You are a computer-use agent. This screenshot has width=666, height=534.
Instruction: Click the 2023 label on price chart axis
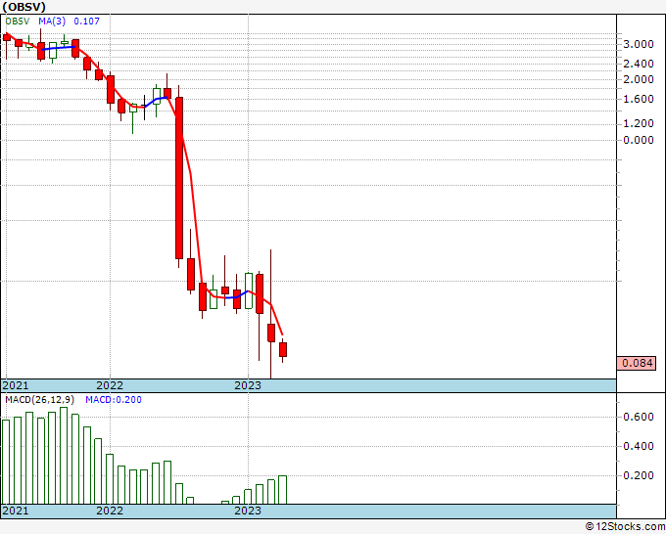[248, 385]
